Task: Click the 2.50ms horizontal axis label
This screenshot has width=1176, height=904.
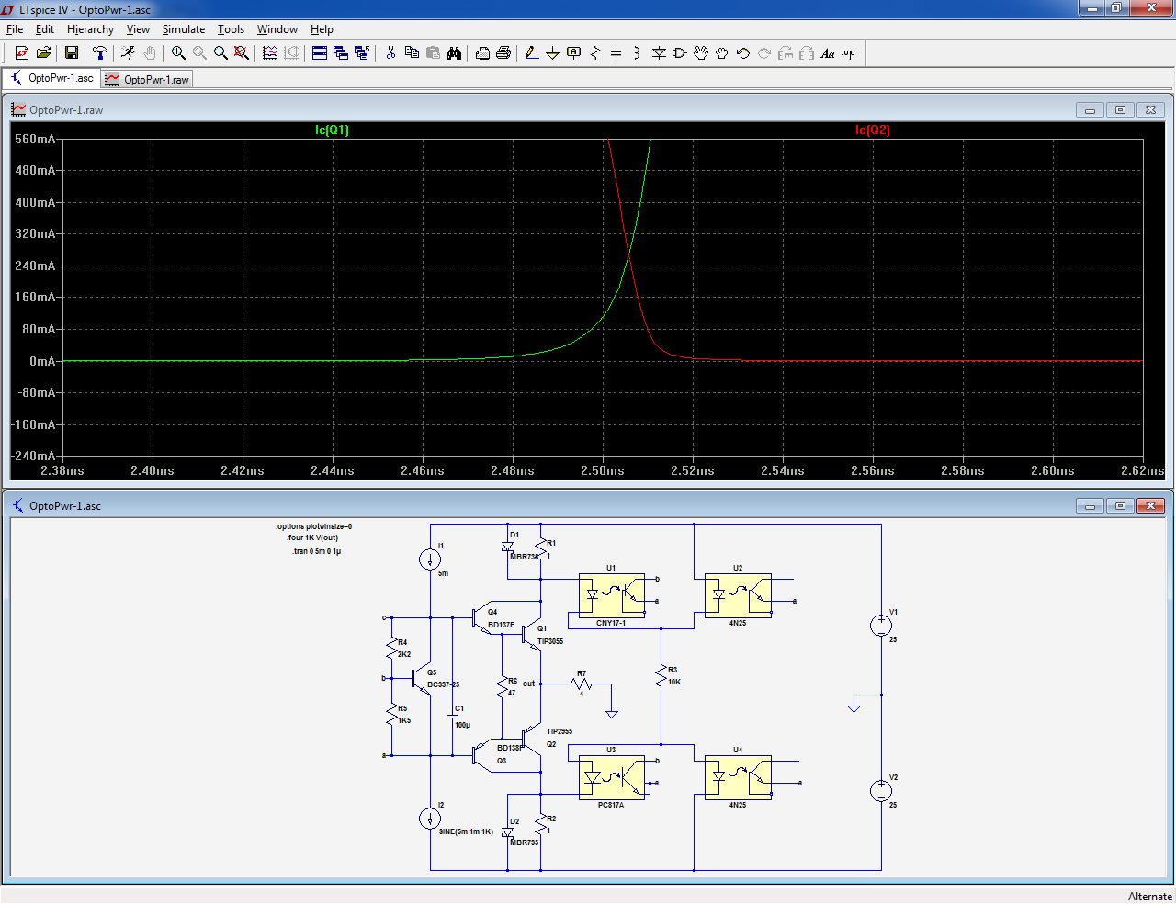Action: tap(603, 470)
